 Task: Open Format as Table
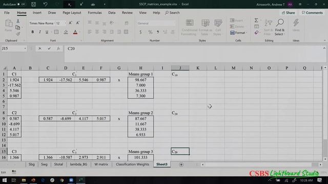pyautogui.click(x=205, y=27)
